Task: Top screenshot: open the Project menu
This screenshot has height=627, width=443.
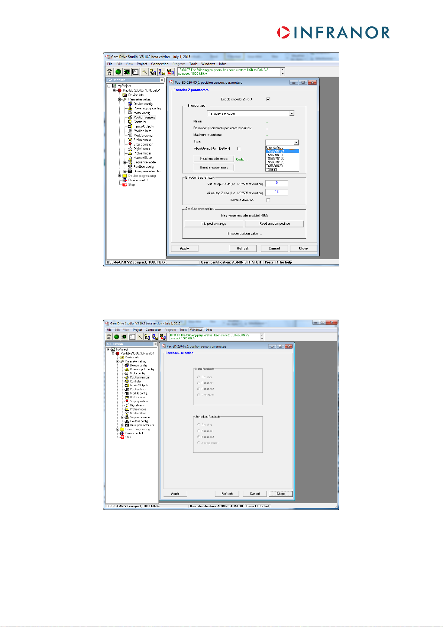Action: [x=142, y=64]
